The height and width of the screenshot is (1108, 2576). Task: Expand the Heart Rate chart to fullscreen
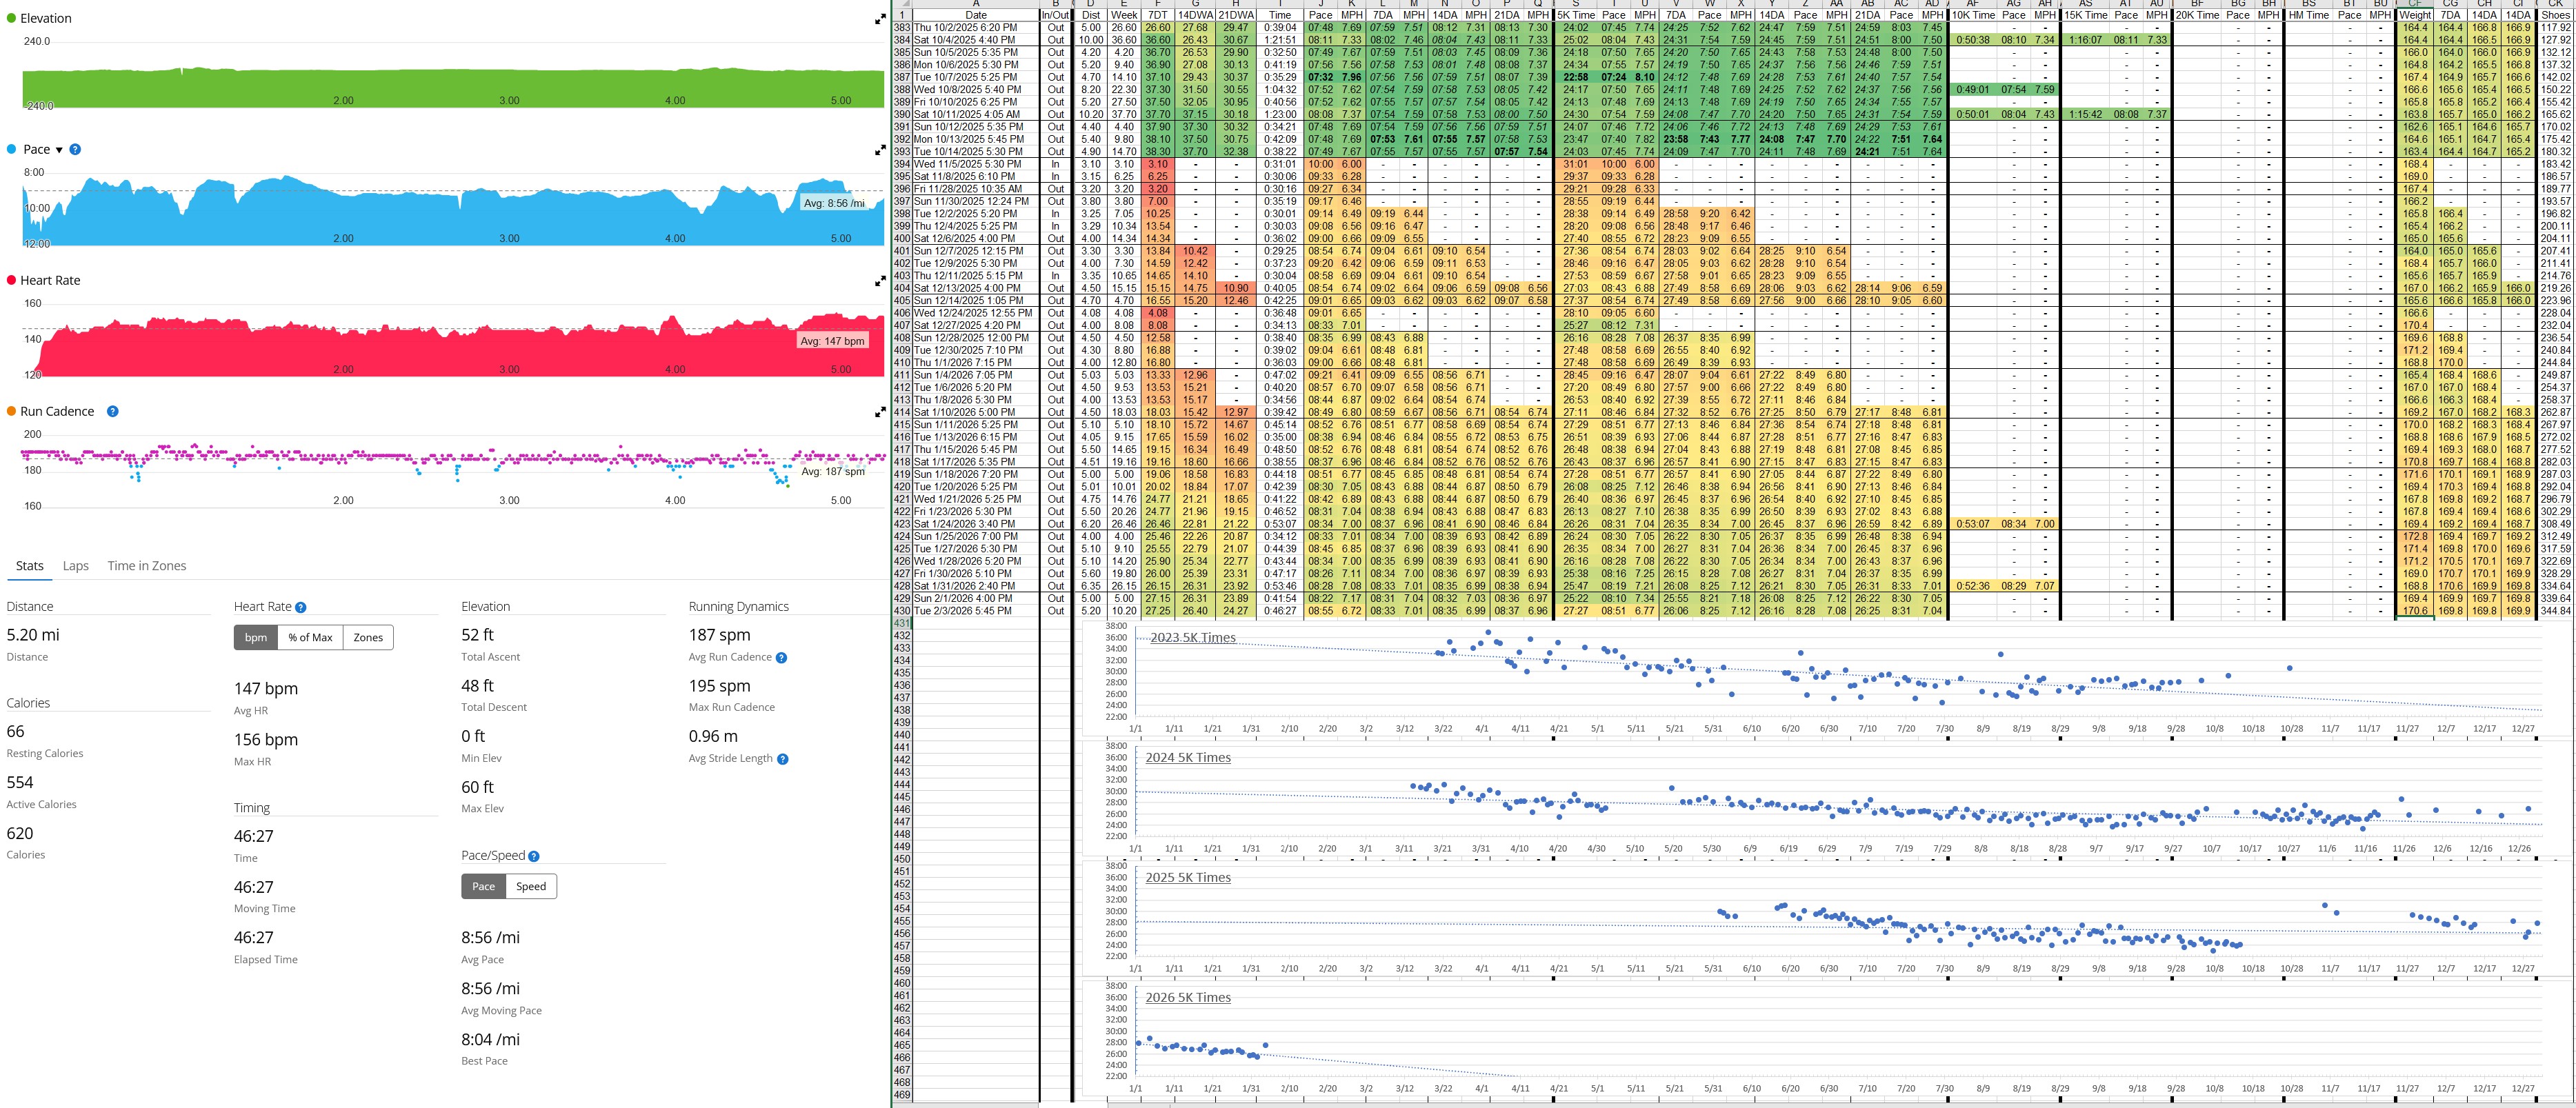click(x=880, y=281)
